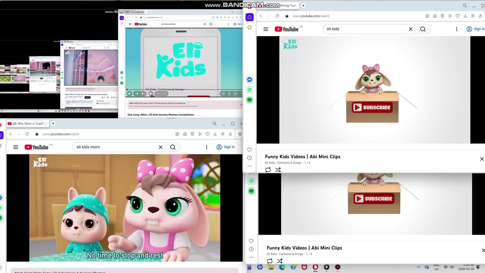Clear the 'eli kids mom' search text
The image size is (485, 273).
[161, 147]
